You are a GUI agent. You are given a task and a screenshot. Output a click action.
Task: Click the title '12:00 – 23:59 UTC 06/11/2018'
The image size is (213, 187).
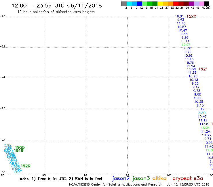tap(57, 5)
